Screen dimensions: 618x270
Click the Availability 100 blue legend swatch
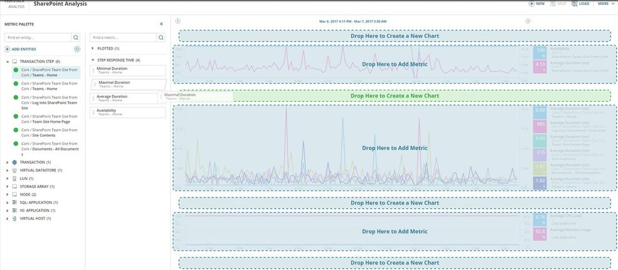(x=540, y=52)
